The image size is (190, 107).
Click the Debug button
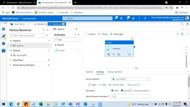click(x=103, y=34)
